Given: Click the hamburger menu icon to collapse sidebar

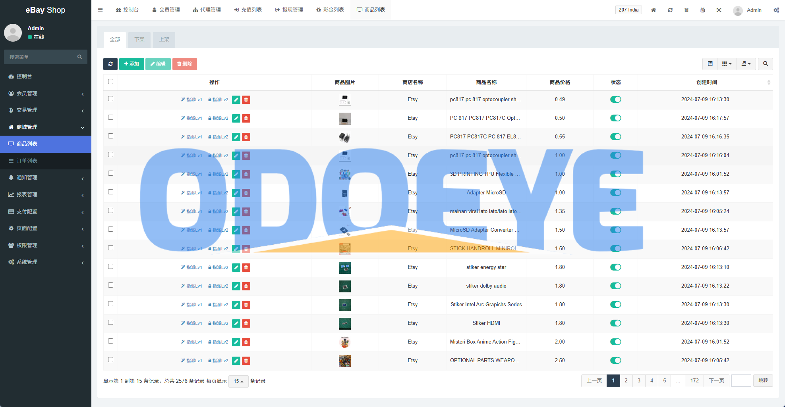Looking at the screenshot, I should pos(101,10).
